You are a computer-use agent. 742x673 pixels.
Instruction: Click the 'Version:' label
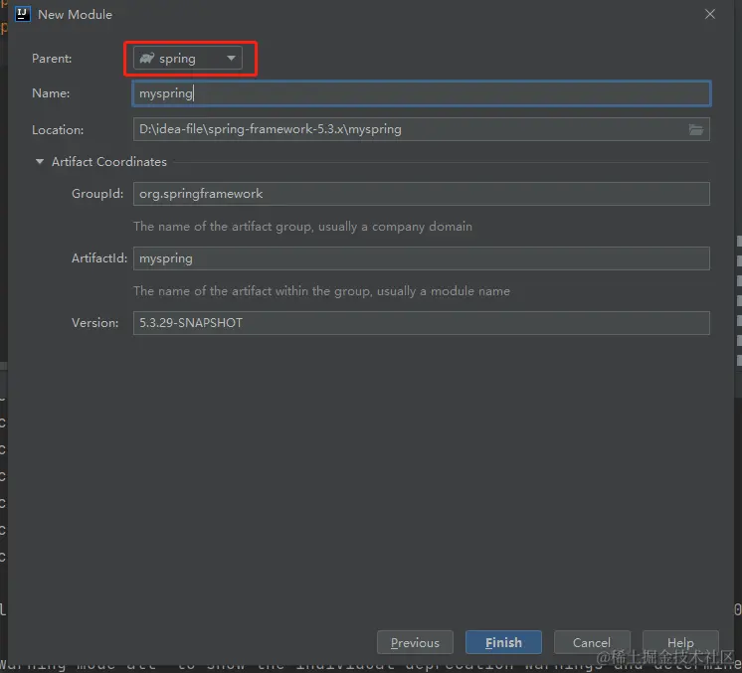(x=95, y=323)
